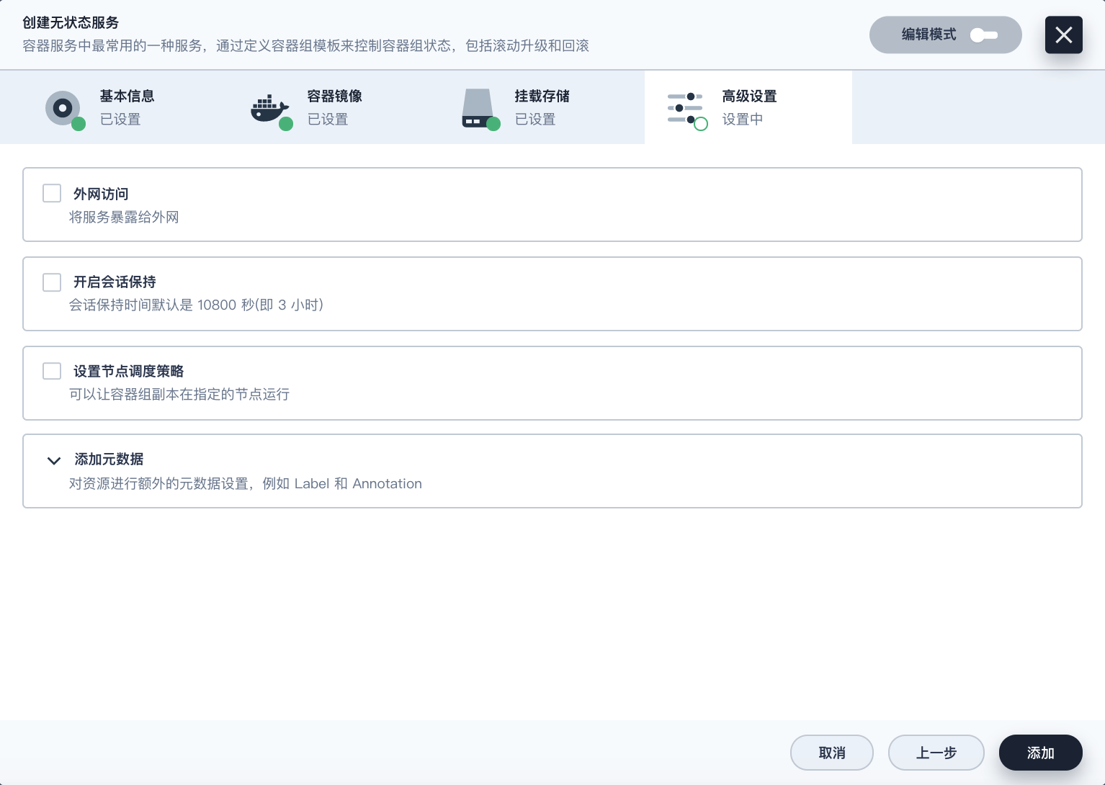Go back with the 上一步 button
This screenshot has width=1105, height=785.
point(936,753)
